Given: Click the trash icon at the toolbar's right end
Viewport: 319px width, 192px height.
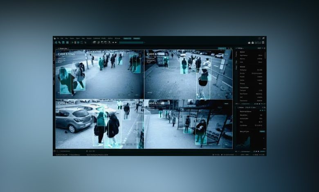Looking at the screenshot, I should 263,42.
